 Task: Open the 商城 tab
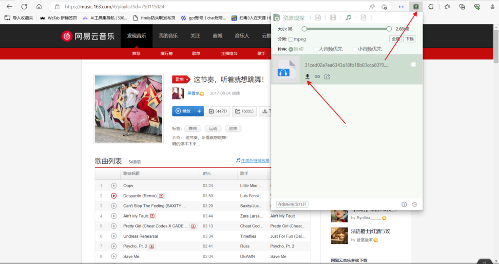coord(217,36)
